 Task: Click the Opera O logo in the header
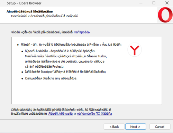click(165, 15)
